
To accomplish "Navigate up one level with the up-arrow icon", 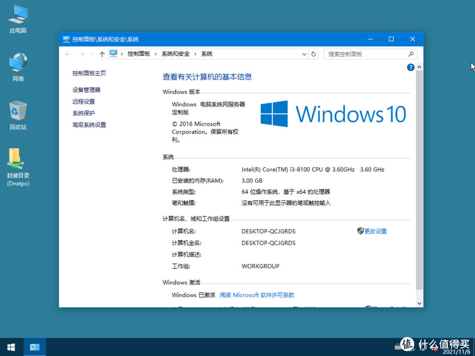I will pos(102,54).
